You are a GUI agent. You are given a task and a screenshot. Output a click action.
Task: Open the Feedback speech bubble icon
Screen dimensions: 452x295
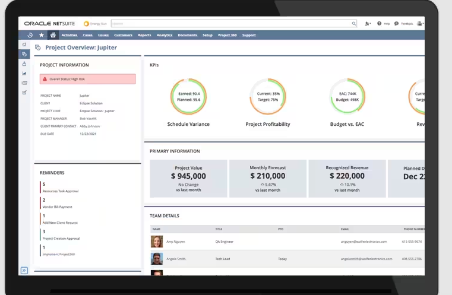coord(396,24)
